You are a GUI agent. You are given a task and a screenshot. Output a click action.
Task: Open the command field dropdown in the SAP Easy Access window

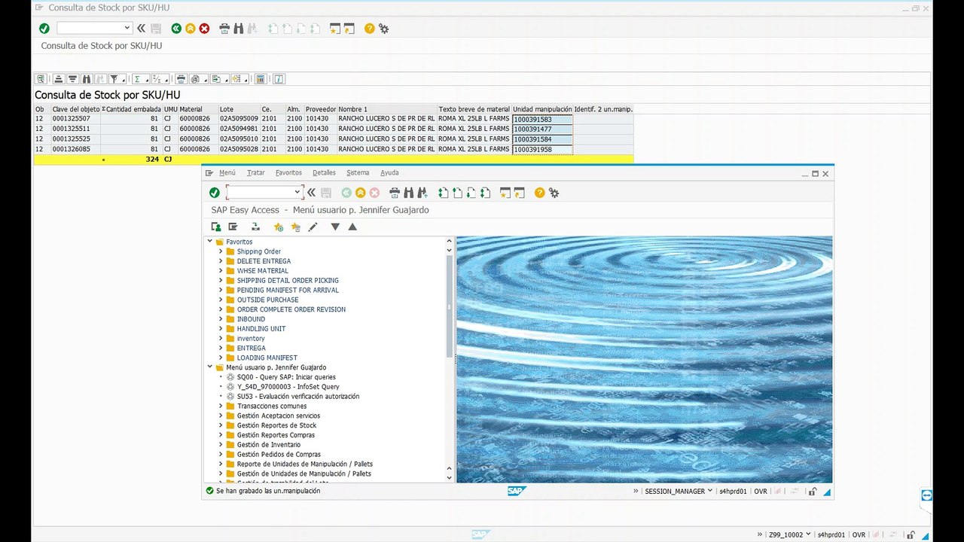(296, 193)
